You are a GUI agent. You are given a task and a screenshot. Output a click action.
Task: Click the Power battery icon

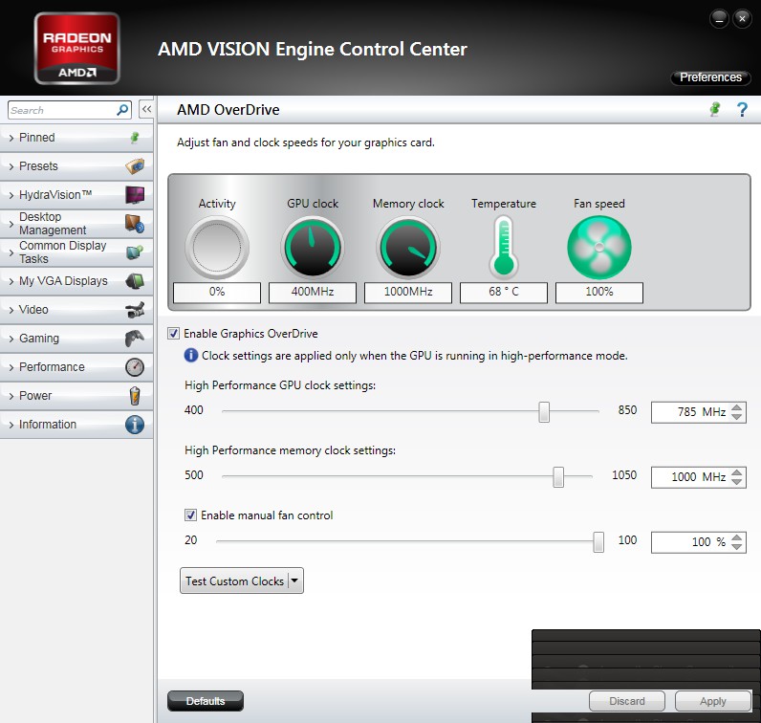[x=135, y=396]
